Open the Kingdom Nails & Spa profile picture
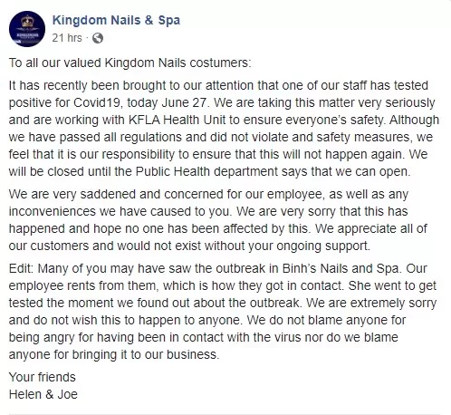The height and width of the screenshot is (415, 451). (x=27, y=29)
